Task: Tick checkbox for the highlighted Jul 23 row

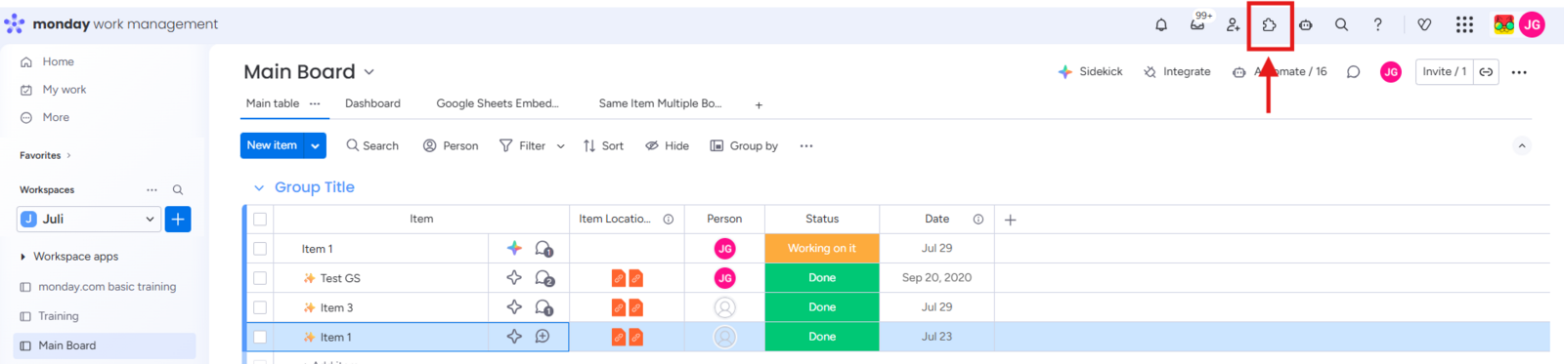Action: tap(260, 337)
